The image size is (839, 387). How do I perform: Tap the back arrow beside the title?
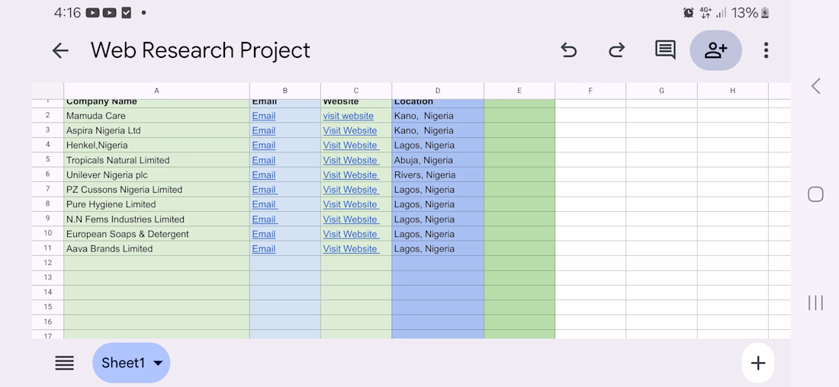(60, 51)
